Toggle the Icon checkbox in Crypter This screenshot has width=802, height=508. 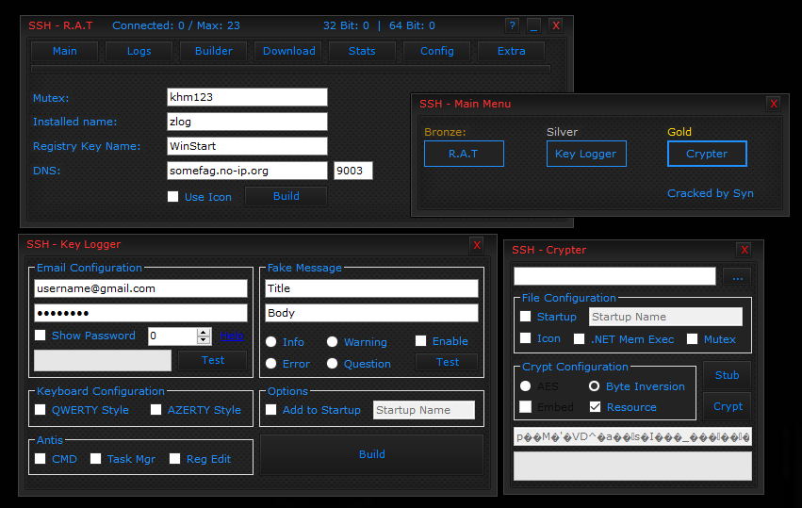coord(525,338)
